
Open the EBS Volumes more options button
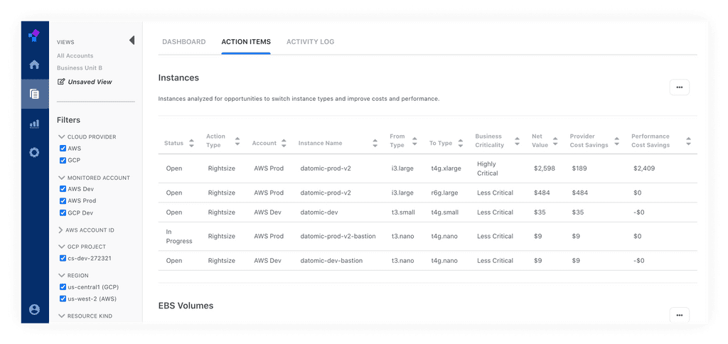tap(679, 315)
